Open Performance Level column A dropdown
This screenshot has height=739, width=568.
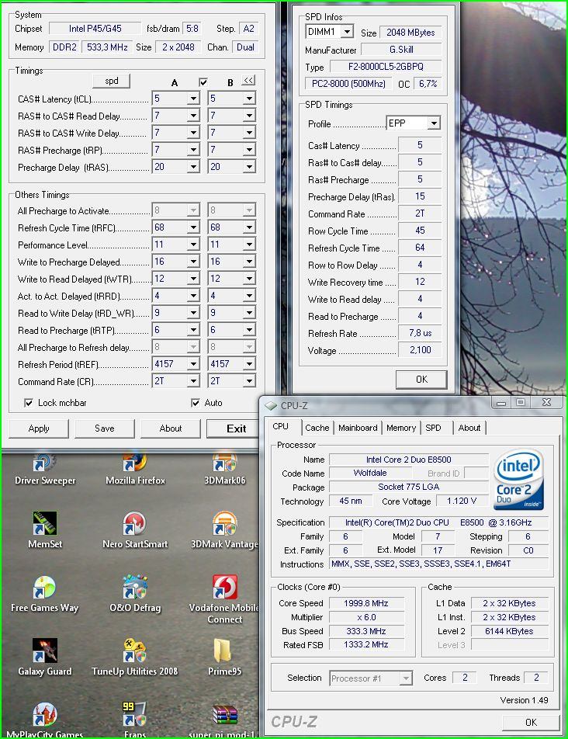coord(193,245)
